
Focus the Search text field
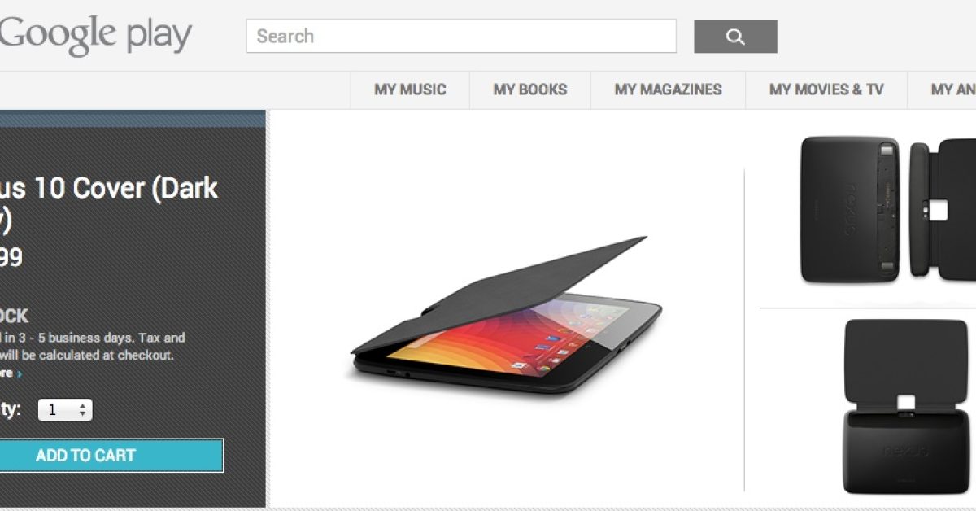[x=461, y=37]
